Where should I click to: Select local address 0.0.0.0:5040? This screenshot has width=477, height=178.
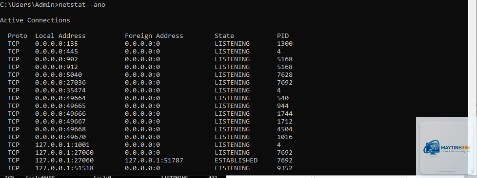pyautogui.click(x=59, y=75)
